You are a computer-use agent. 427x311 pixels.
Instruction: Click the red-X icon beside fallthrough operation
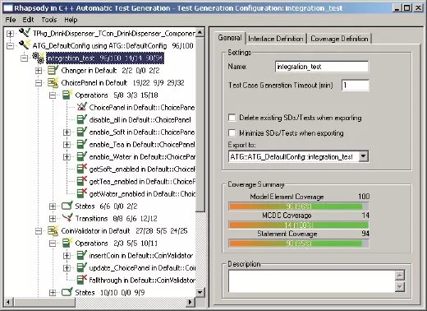(81, 280)
